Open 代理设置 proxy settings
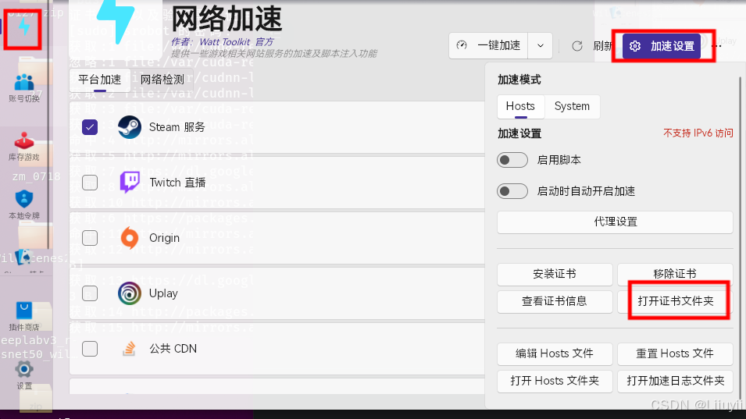Image resolution: width=746 pixels, height=419 pixels. tap(616, 222)
